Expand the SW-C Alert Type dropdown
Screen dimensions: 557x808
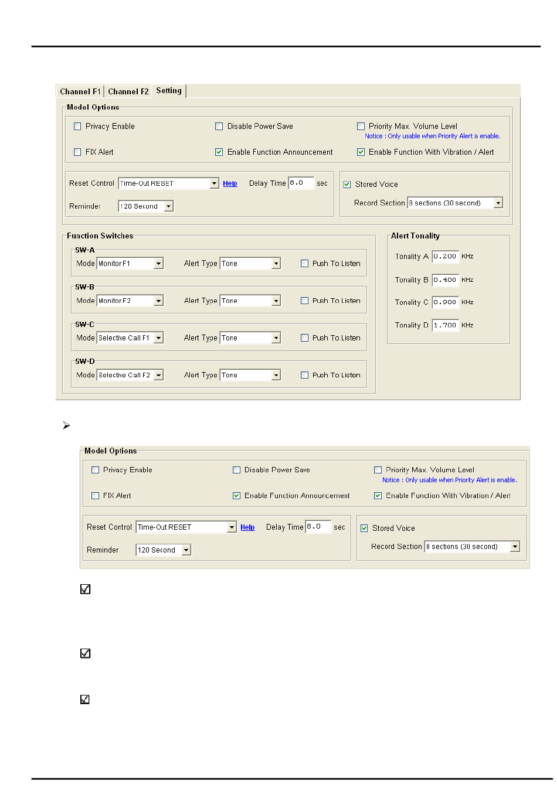click(x=250, y=338)
